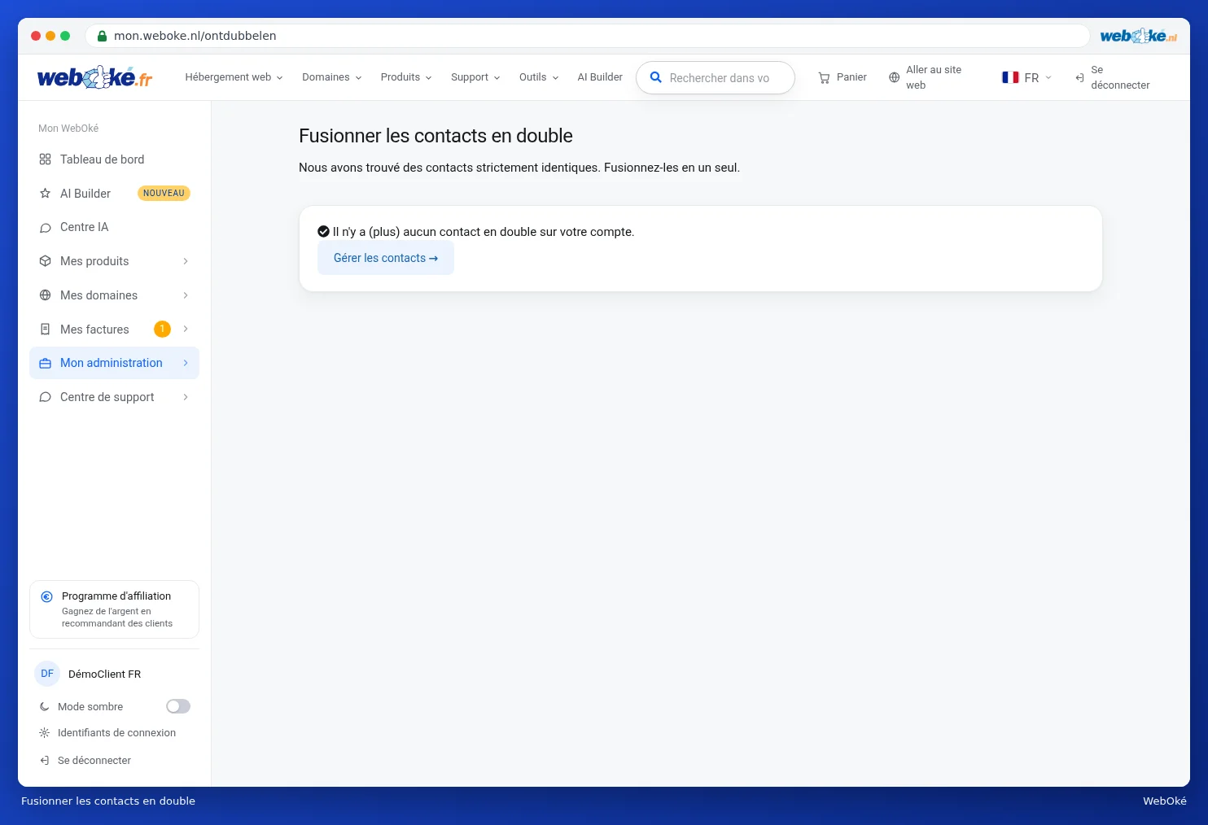Click the euro icon in affiliation card

point(47,596)
